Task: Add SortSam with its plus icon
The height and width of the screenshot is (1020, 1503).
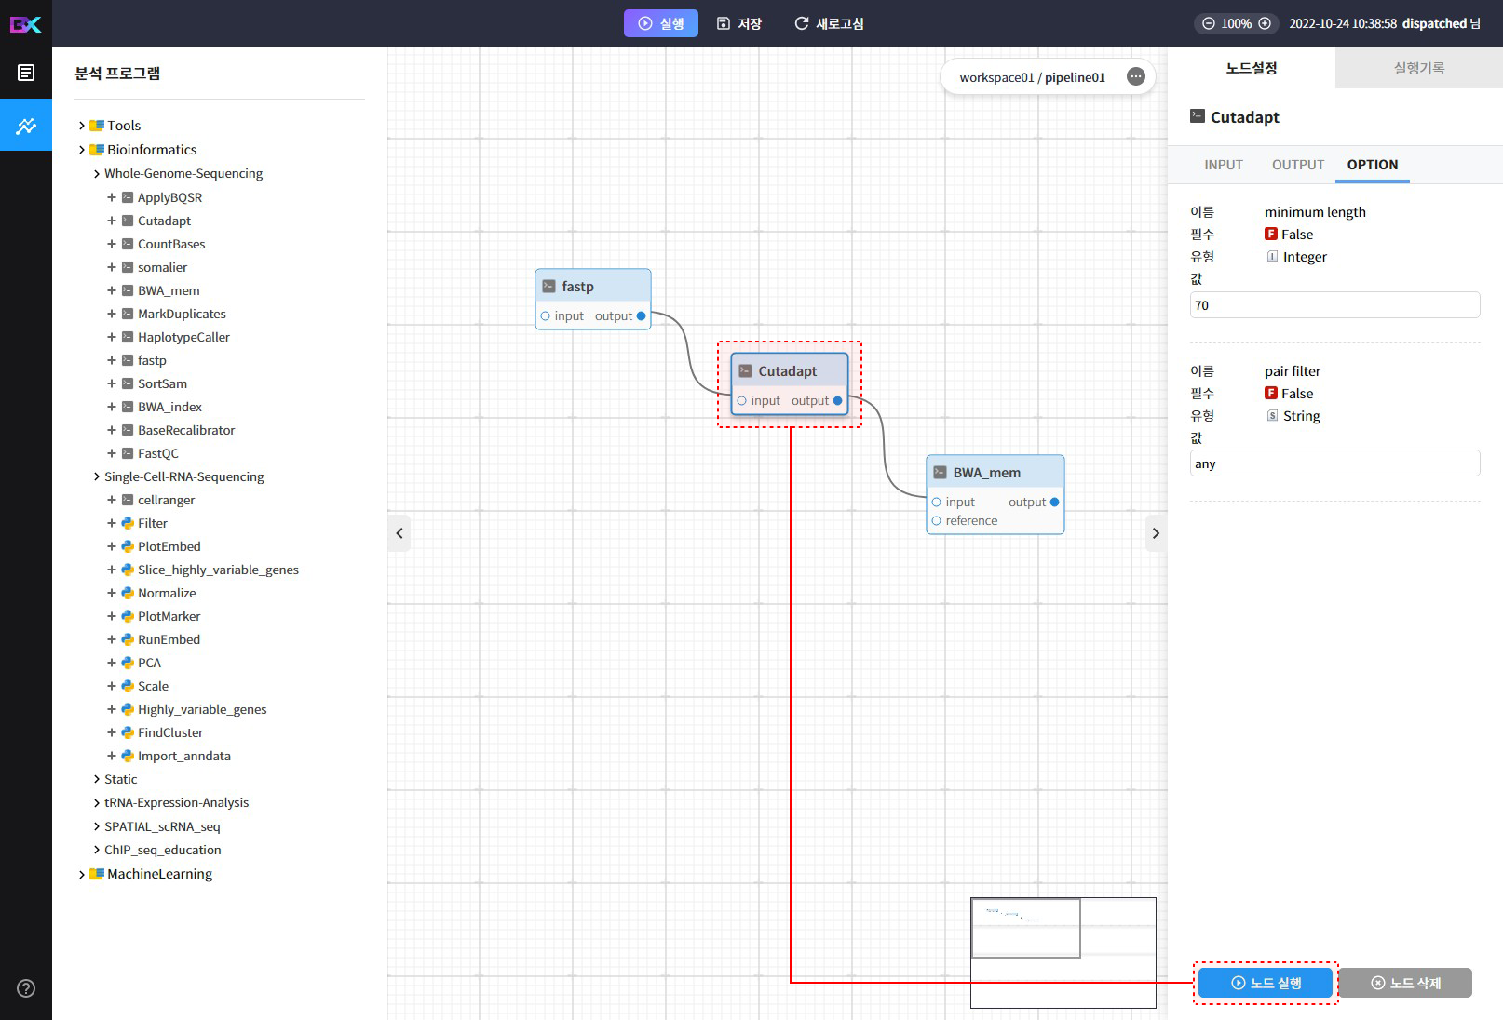Action: click(112, 383)
